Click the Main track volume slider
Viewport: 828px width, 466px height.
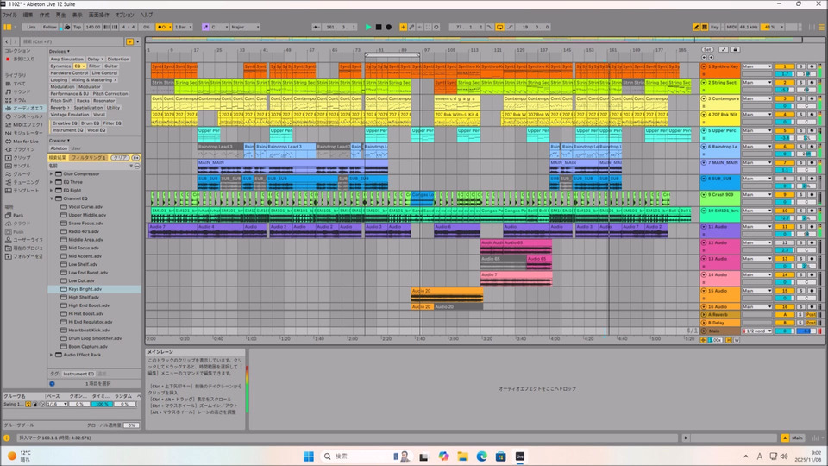[x=783, y=331]
